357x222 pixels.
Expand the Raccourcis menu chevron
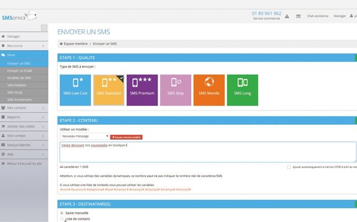click(43, 46)
